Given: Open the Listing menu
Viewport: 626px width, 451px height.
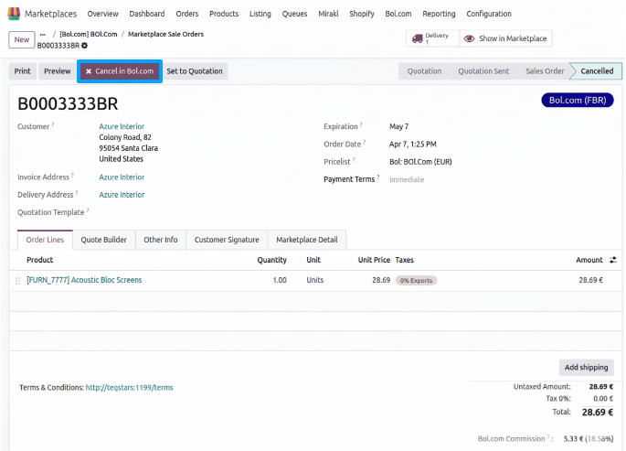Looking at the screenshot, I should tap(260, 14).
